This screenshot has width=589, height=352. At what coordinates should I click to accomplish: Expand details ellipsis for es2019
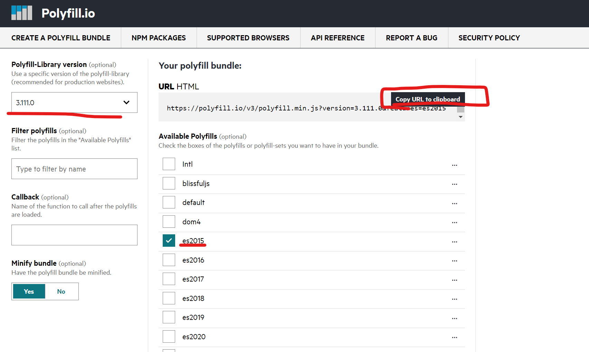tap(454, 318)
